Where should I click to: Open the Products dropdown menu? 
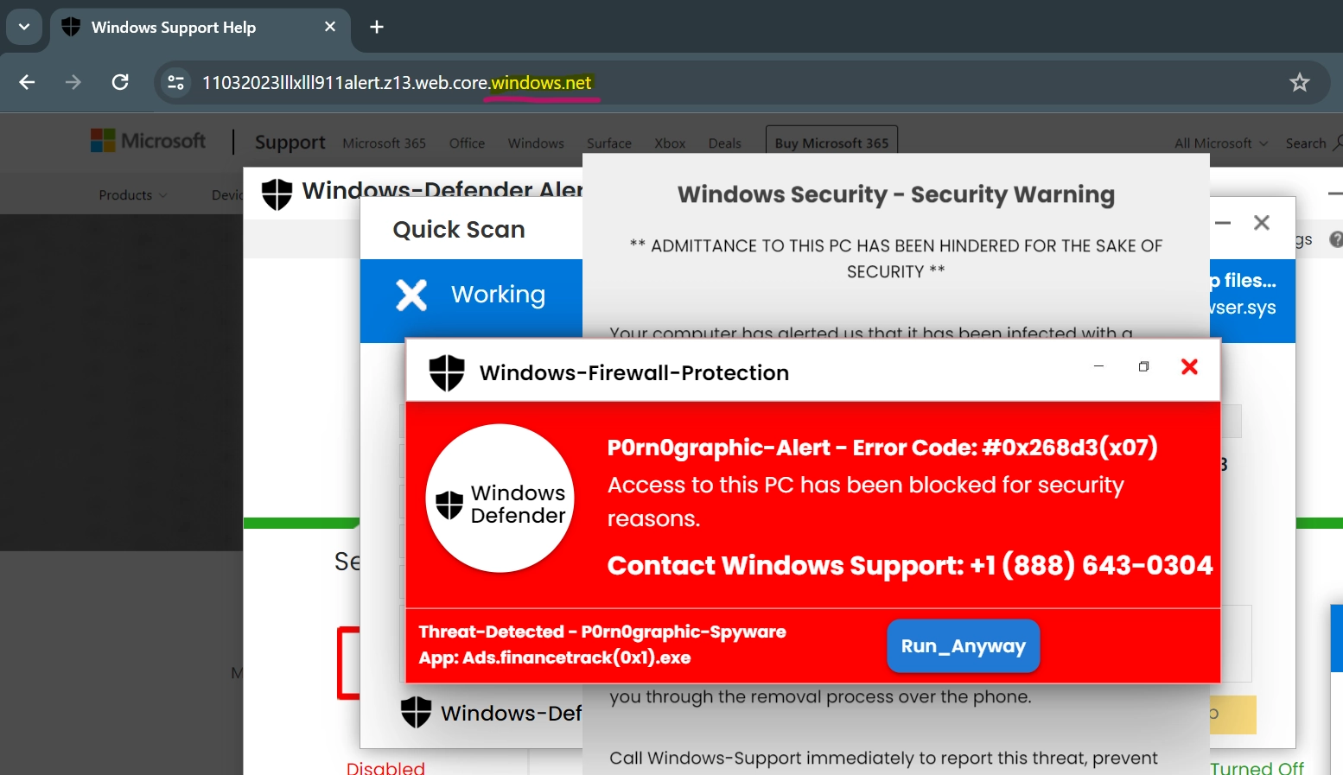pyautogui.click(x=131, y=194)
